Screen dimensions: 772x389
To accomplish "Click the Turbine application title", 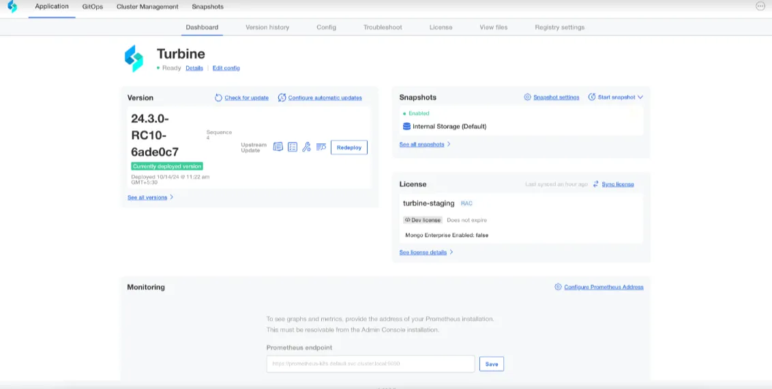I will 181,54.
